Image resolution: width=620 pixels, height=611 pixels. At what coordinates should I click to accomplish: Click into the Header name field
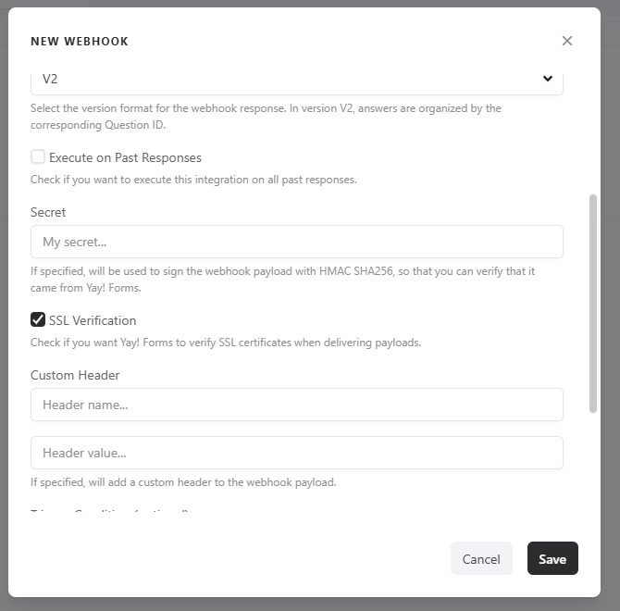(296, 405)
